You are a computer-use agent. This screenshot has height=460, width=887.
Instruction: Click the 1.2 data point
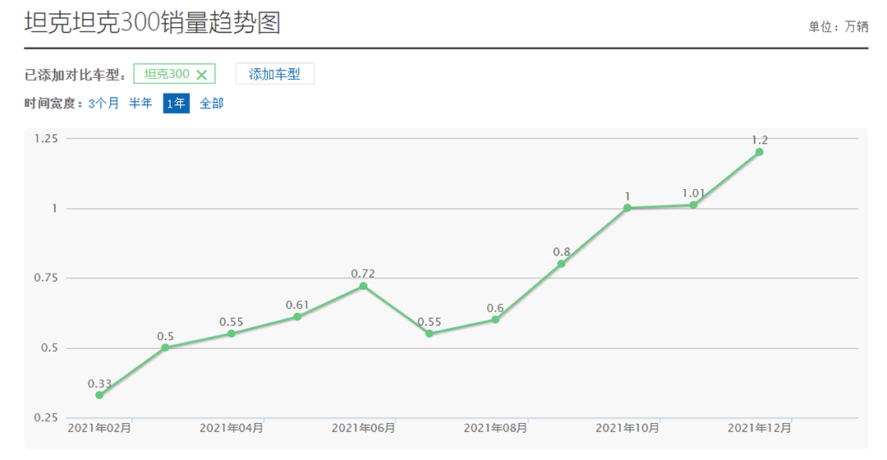tap(759, 152)
